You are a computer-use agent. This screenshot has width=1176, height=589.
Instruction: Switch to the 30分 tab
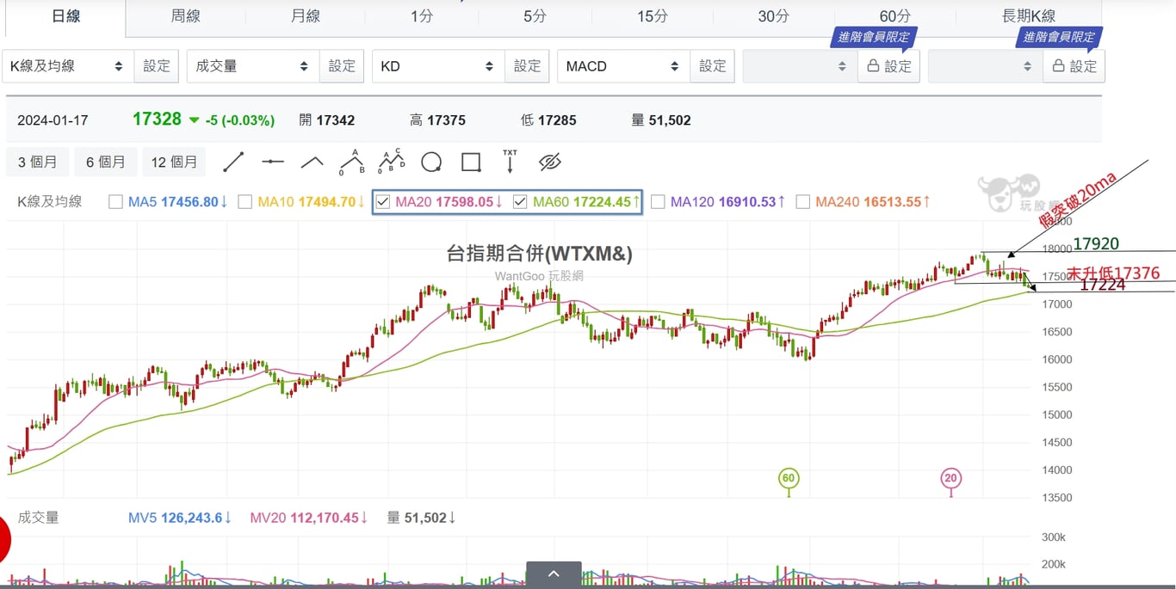773,16
